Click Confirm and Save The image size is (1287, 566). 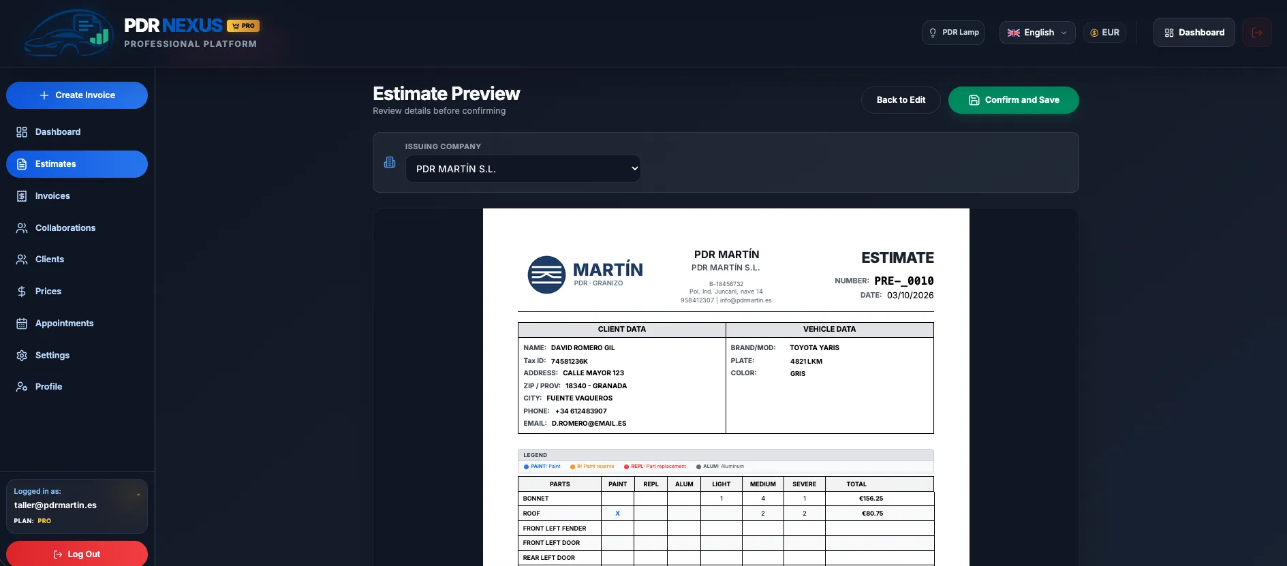[x=1013, y=100]
